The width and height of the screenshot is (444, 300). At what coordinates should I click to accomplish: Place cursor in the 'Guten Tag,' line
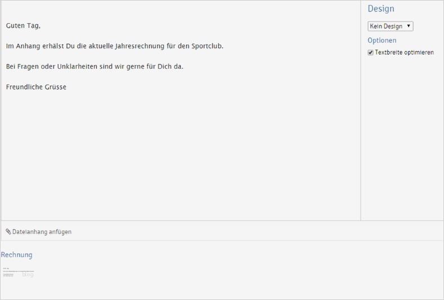pos(23,26)
